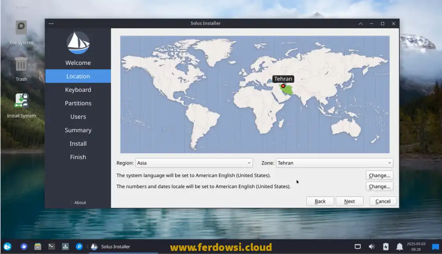Click the Solus sailboat logo in sidebar

point(78,43)
